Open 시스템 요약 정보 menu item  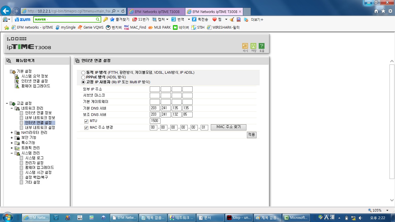point(35,76)
